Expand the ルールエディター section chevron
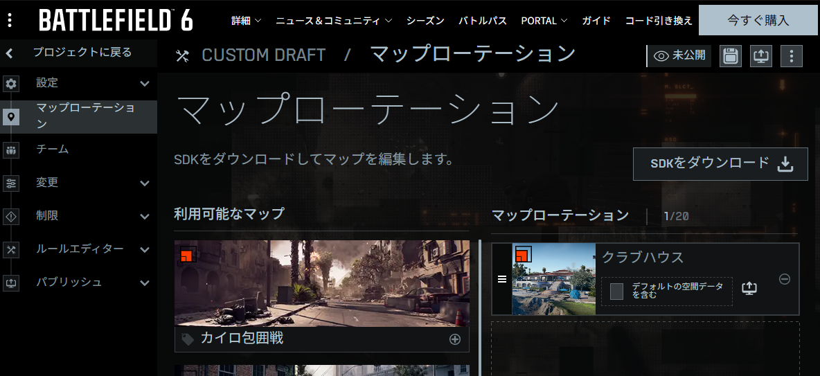 [x=145, y=250]
